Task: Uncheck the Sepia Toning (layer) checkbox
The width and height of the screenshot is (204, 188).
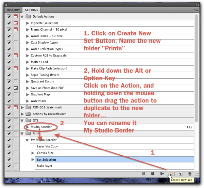Action: coord(9,75)
